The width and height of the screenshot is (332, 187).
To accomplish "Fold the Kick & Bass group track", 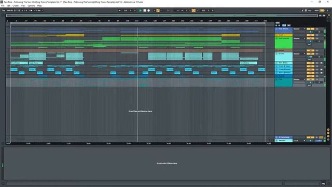I will coord(276,29).
